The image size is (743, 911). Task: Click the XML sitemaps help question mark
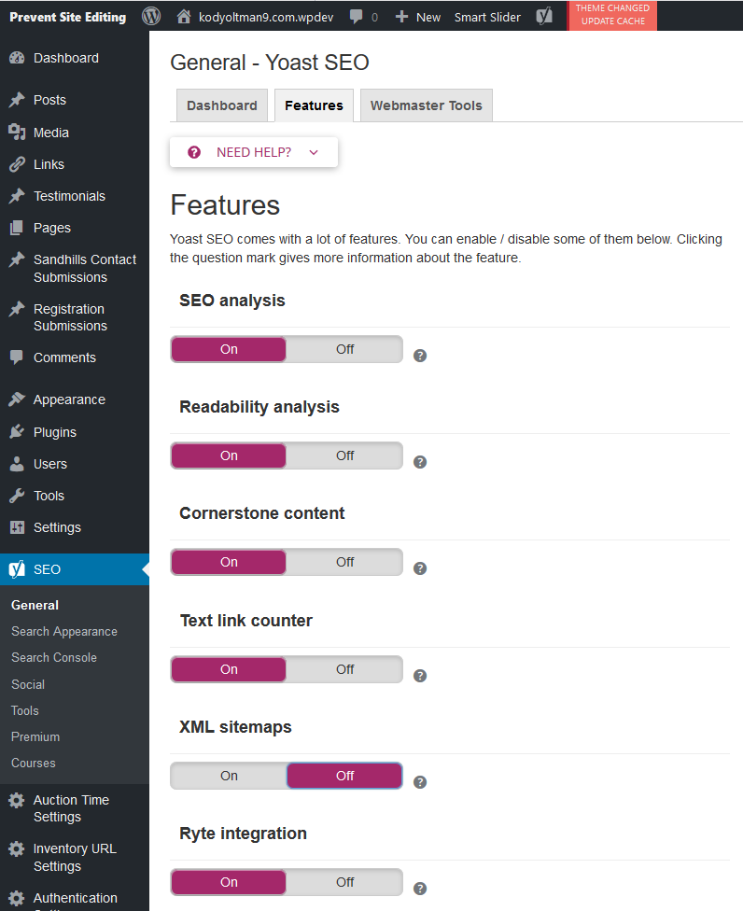[x=420, y=782]
